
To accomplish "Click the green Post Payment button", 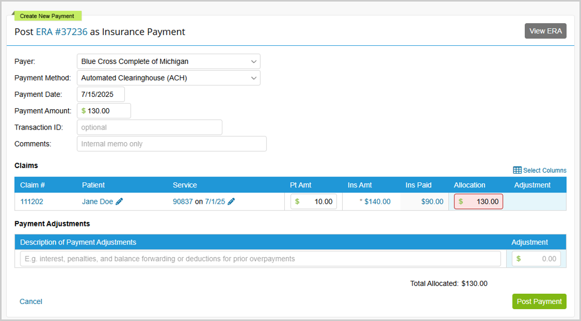I will click(x=539, y=301).
